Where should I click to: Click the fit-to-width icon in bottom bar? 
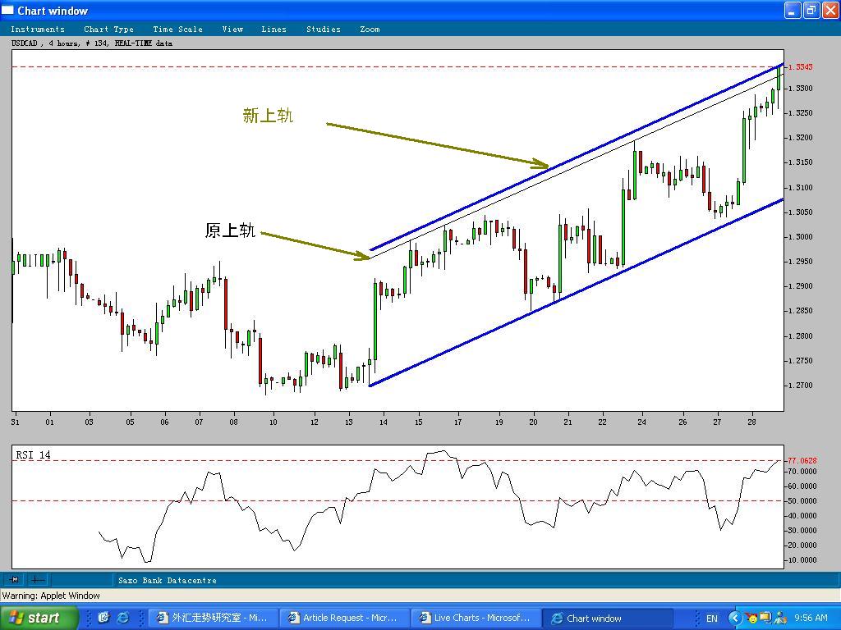pos(15,580)
